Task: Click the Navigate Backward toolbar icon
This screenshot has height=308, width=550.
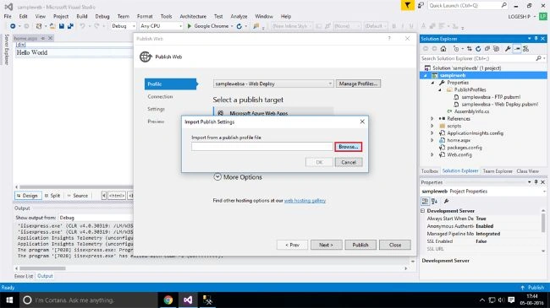Action: [13, 26]
